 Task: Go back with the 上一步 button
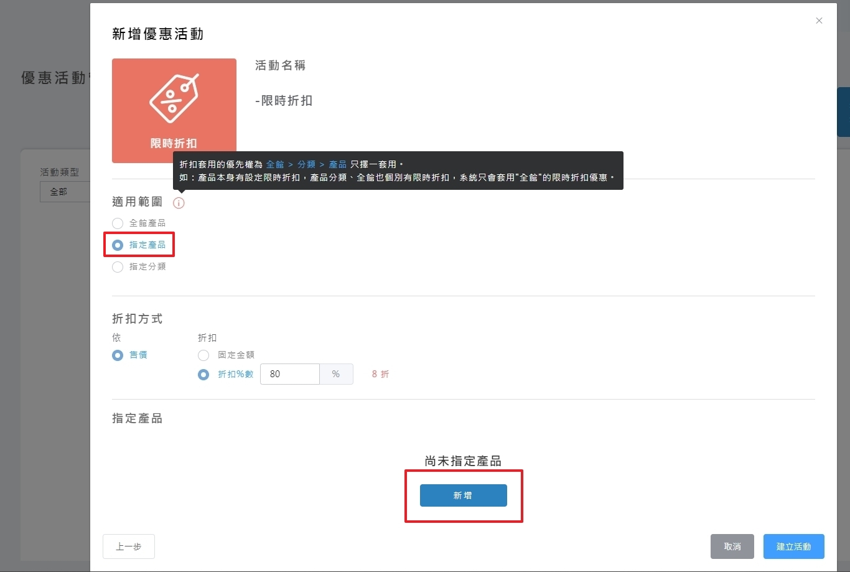(x=129, y=546)
